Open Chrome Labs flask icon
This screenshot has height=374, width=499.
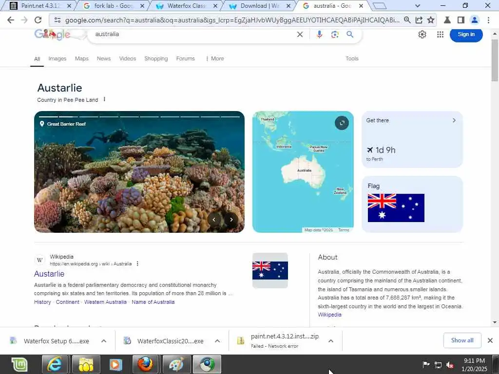[447, 20]
